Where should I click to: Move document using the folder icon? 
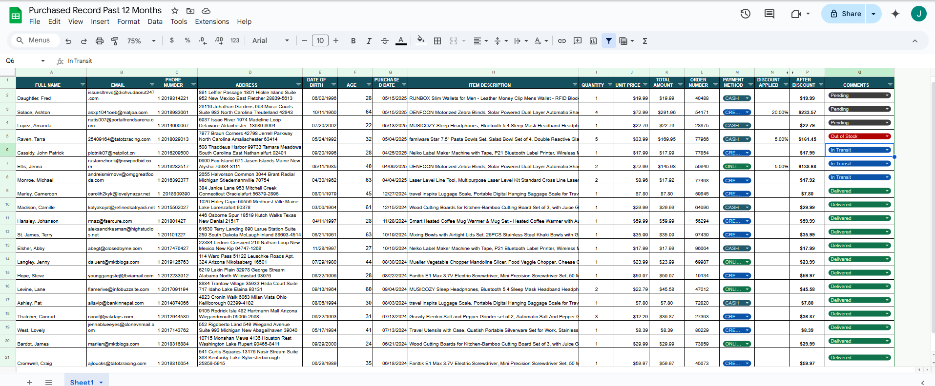(190, 11)
